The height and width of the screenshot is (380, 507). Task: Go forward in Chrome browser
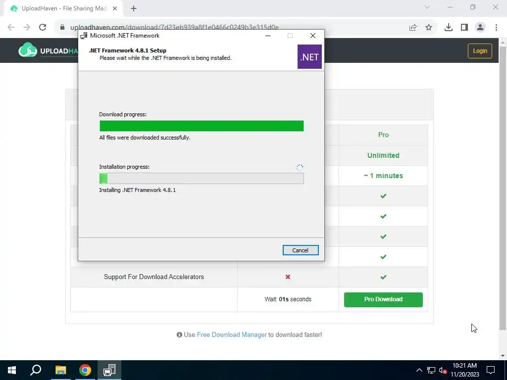(27, 27)
